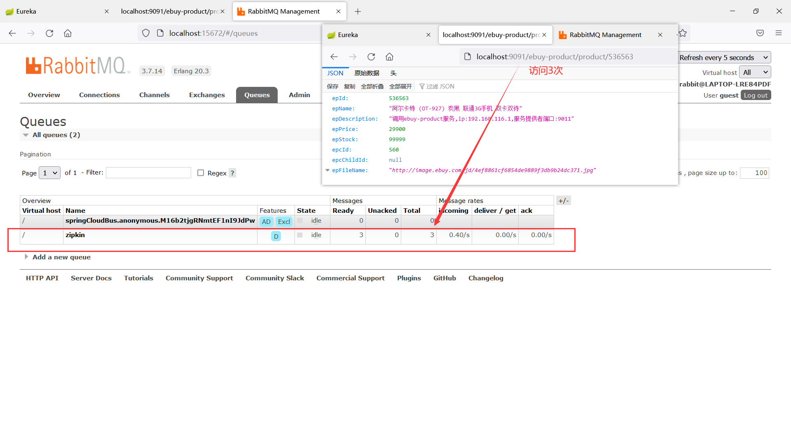Switch to main Eureka browser tab
Image resolution: width=791 pixels, height=424 pixels.
tap(58, 12)
